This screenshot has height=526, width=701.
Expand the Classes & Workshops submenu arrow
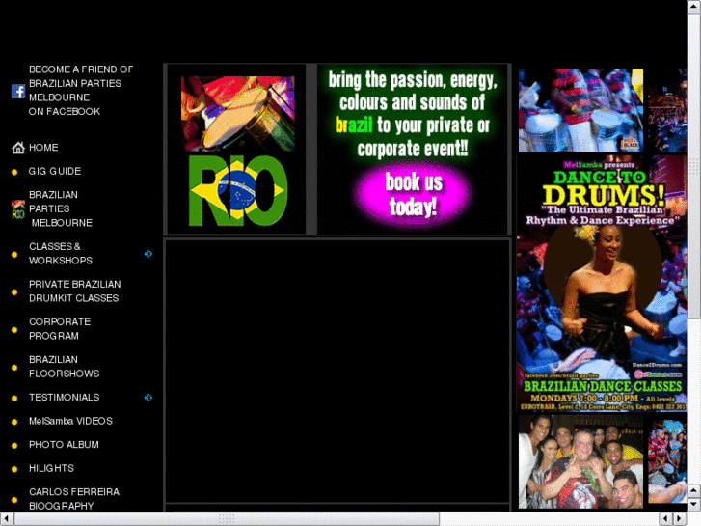pyautogui.click(x=148, y=254)
